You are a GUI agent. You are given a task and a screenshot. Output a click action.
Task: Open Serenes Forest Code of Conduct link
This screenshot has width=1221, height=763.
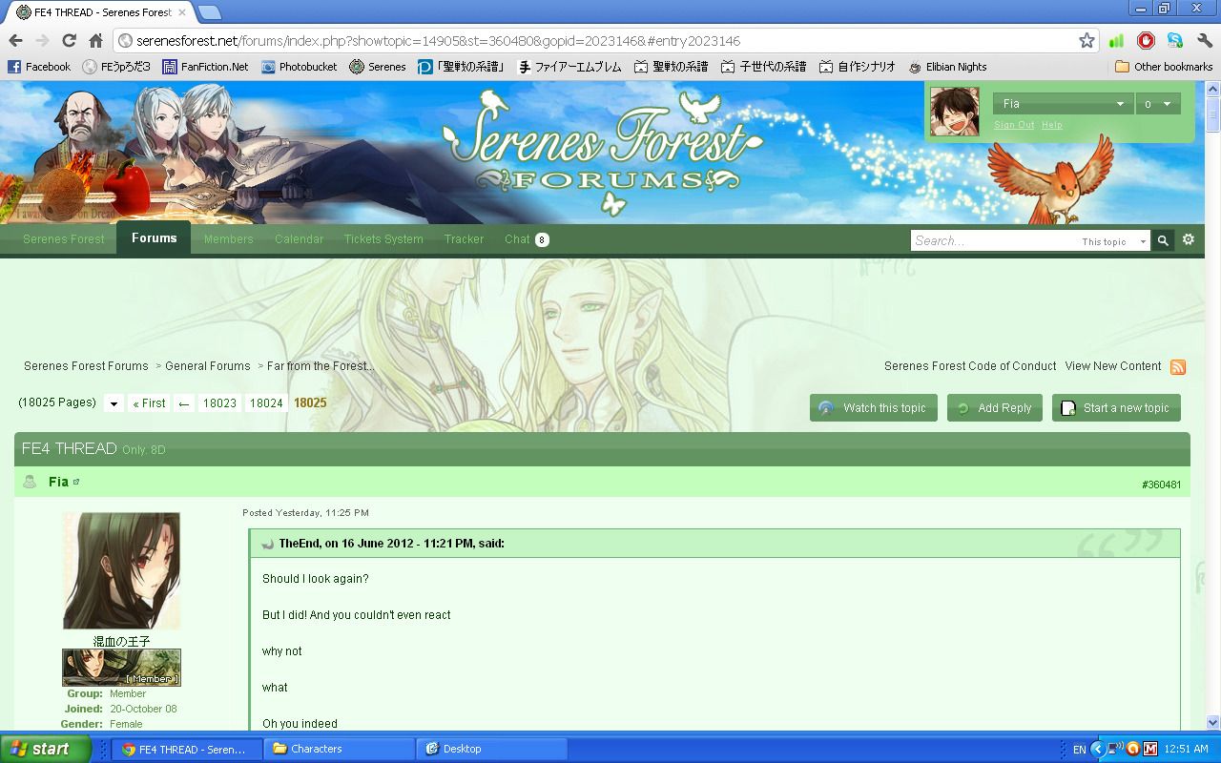coord(970,366)
